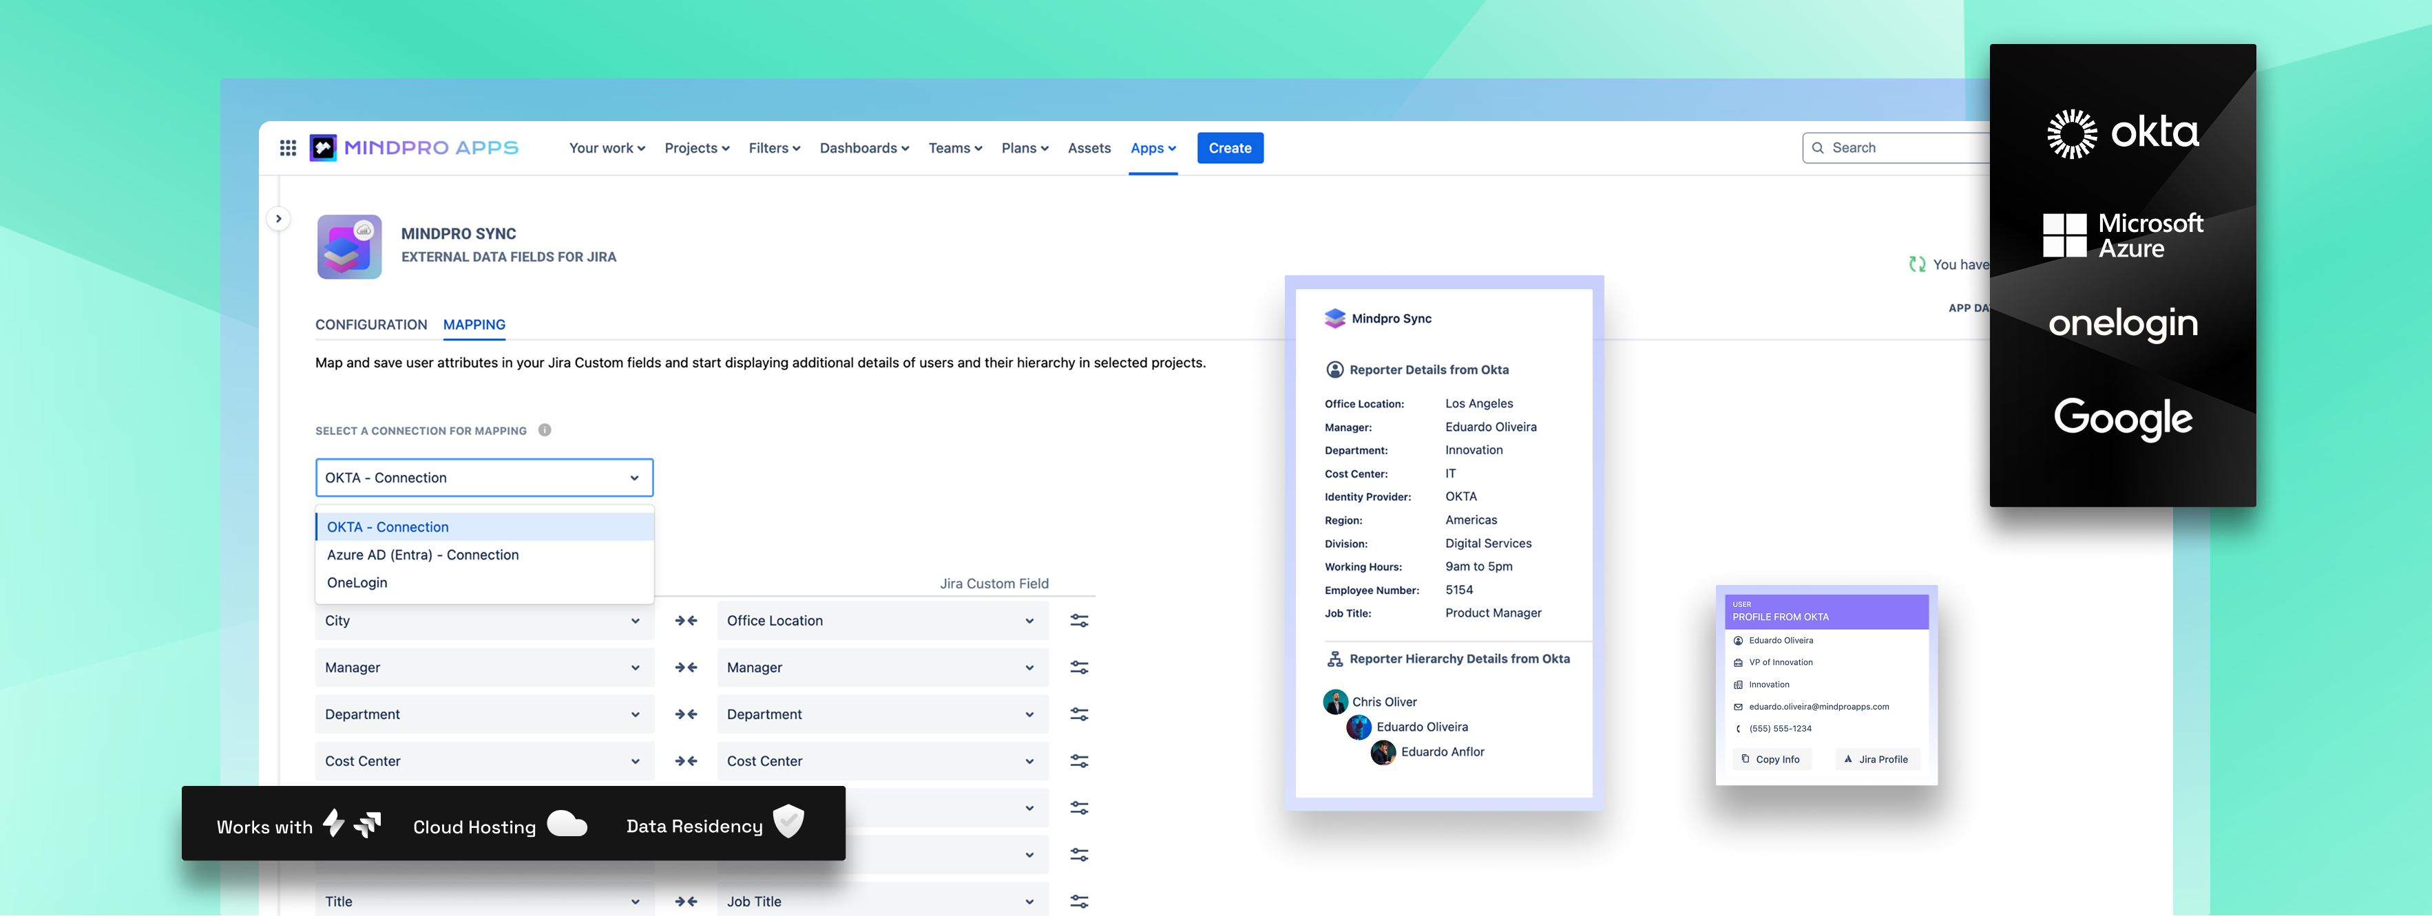Click the VP of Innovation profile line
2432x916 pixels.
1781,662
